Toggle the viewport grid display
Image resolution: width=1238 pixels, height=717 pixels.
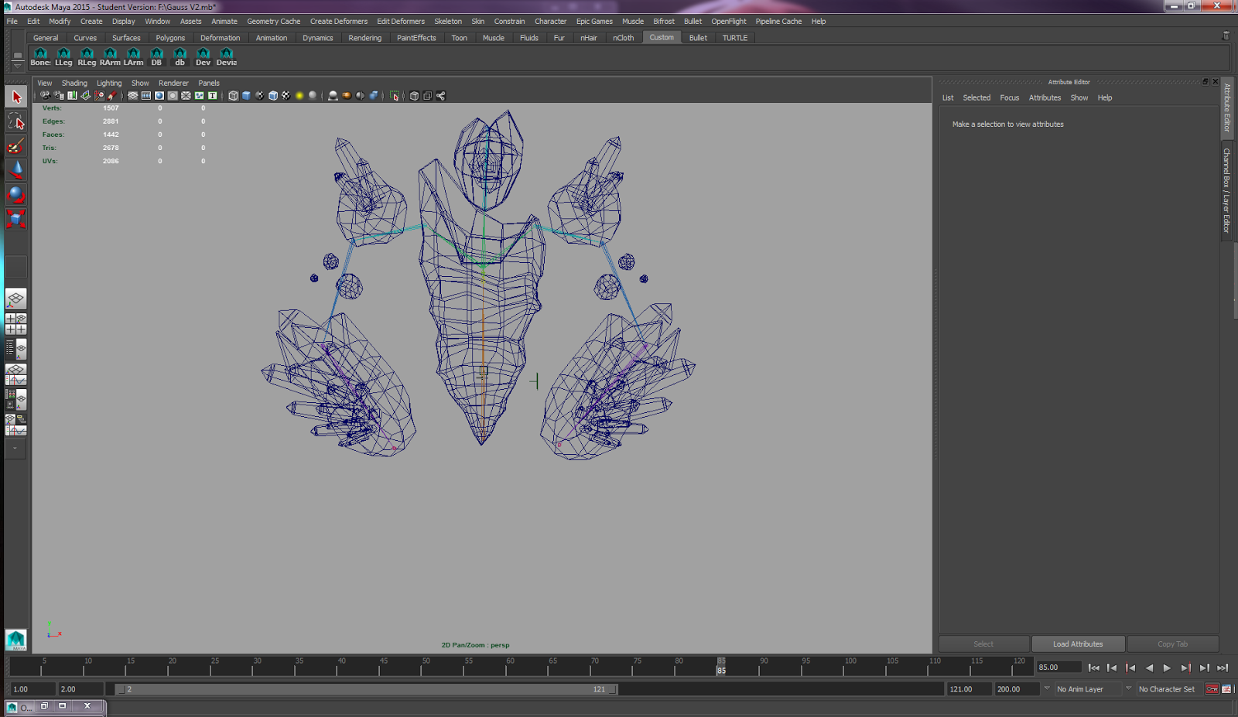[133, 96]
